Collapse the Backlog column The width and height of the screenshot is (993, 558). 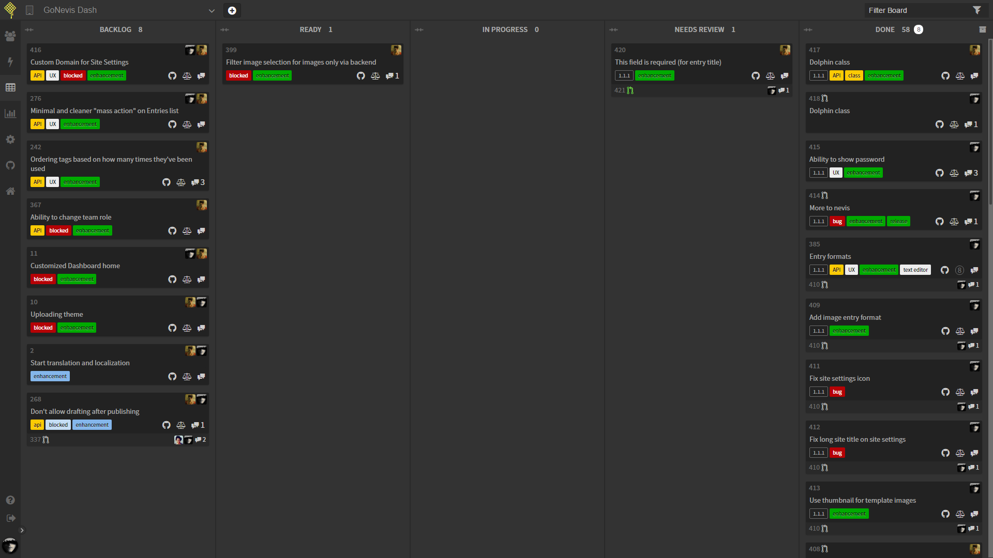[29, 30]
